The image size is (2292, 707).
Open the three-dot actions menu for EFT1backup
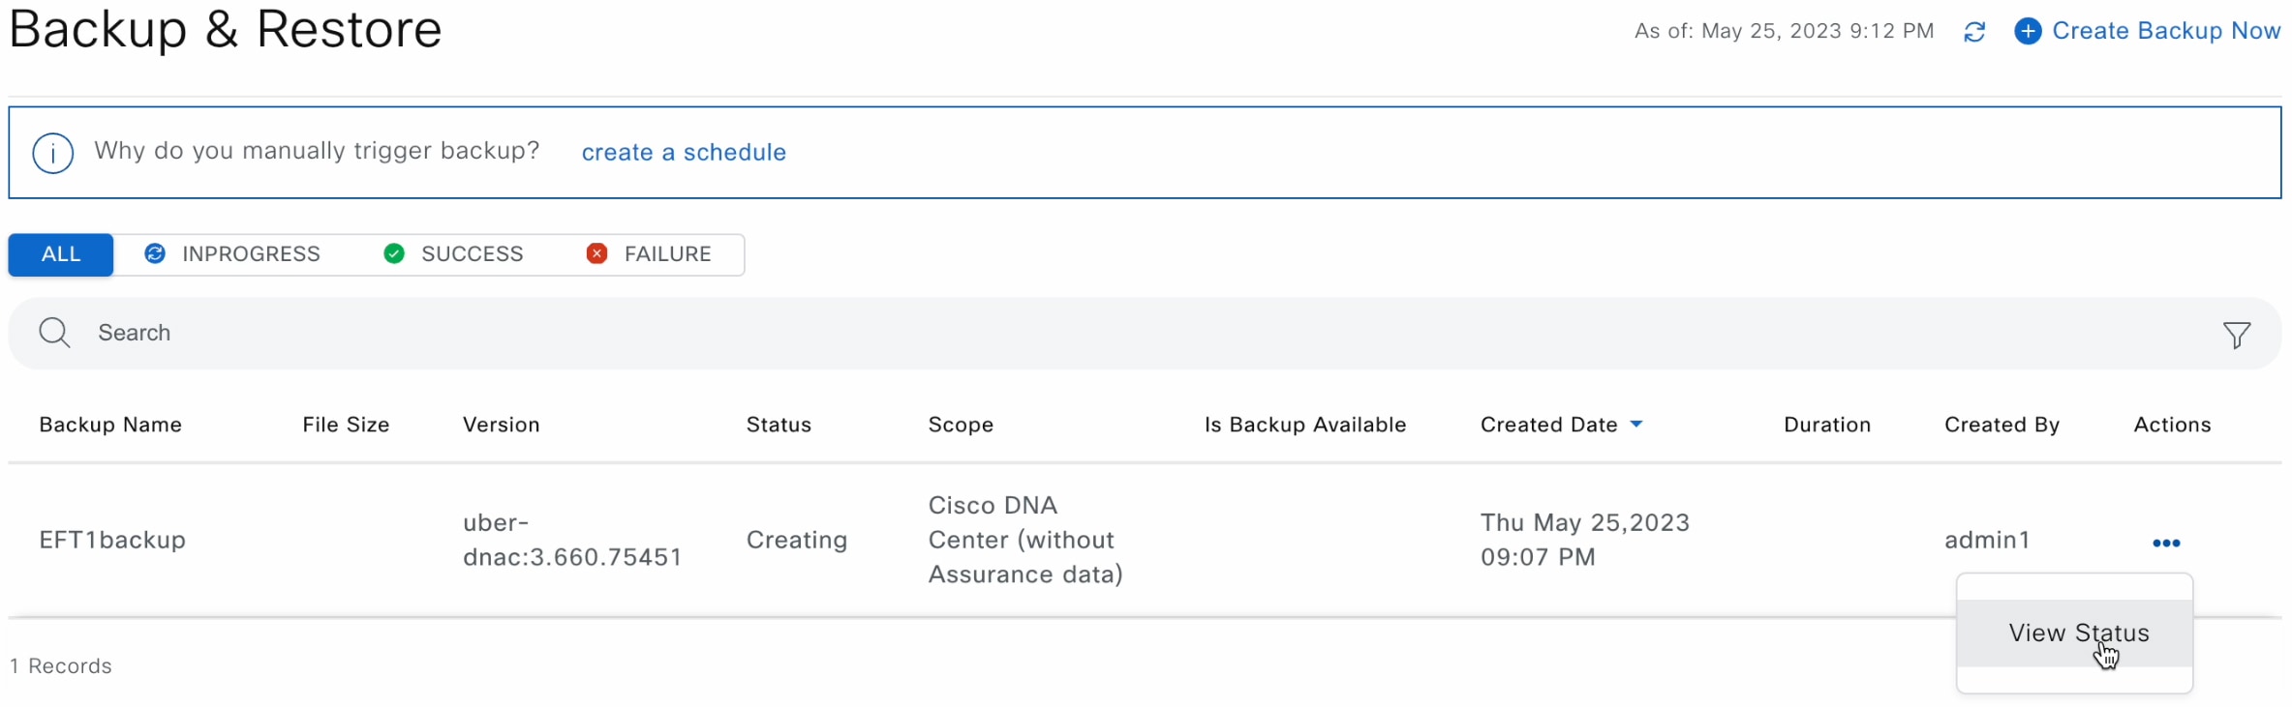[2166, 543]
